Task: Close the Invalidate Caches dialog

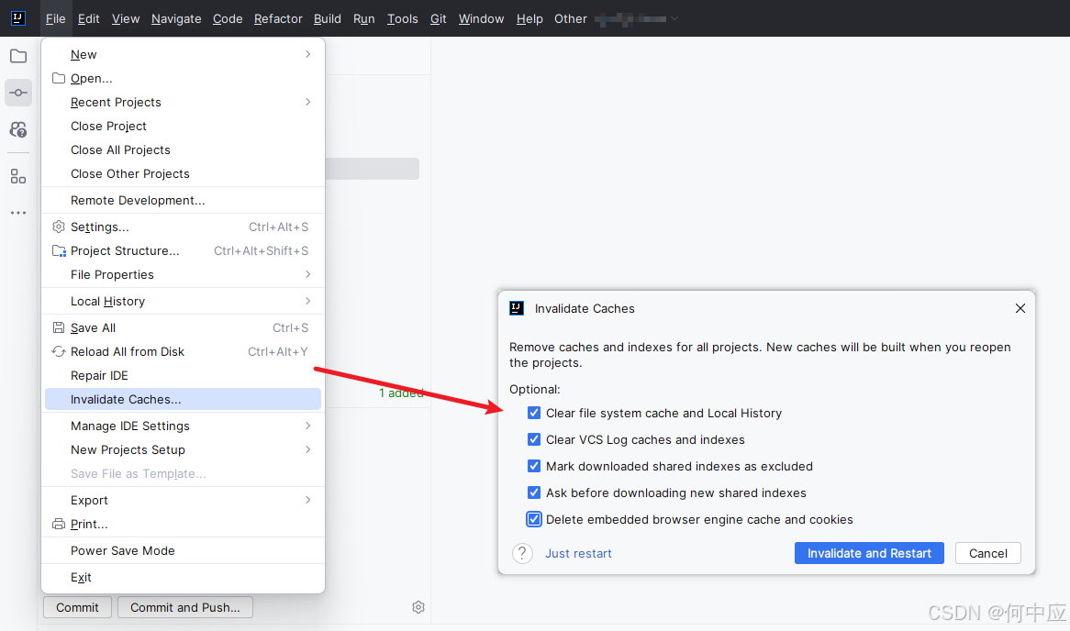Action: pyautogui.click(x=1020, y=309)
